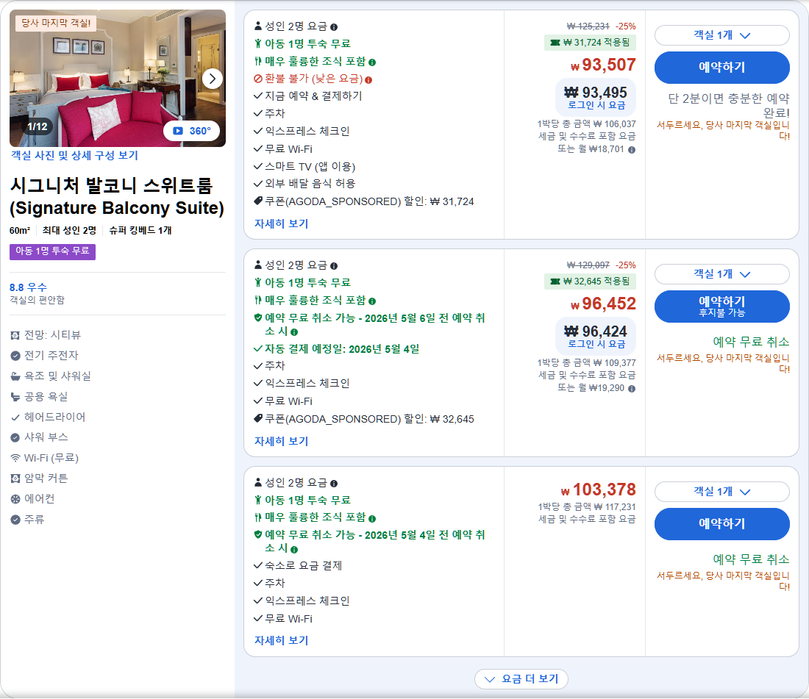Click the 전망: 시티뷰 amenity icon
Screen dimensions: 809x699
[15, 336]
